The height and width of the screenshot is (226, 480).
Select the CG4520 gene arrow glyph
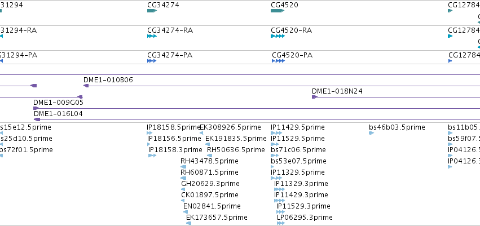click(x=278, y=11)
